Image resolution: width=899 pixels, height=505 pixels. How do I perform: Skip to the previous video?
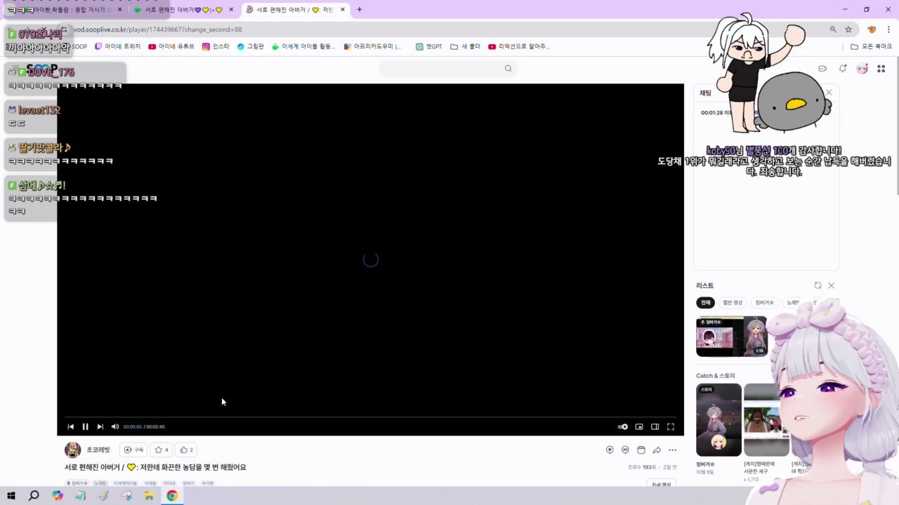pyautogui.click(x=70, y=426)
